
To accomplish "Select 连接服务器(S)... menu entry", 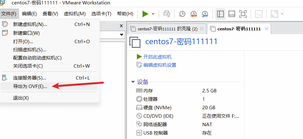I will pyautogui.click(x=49, y=78).
